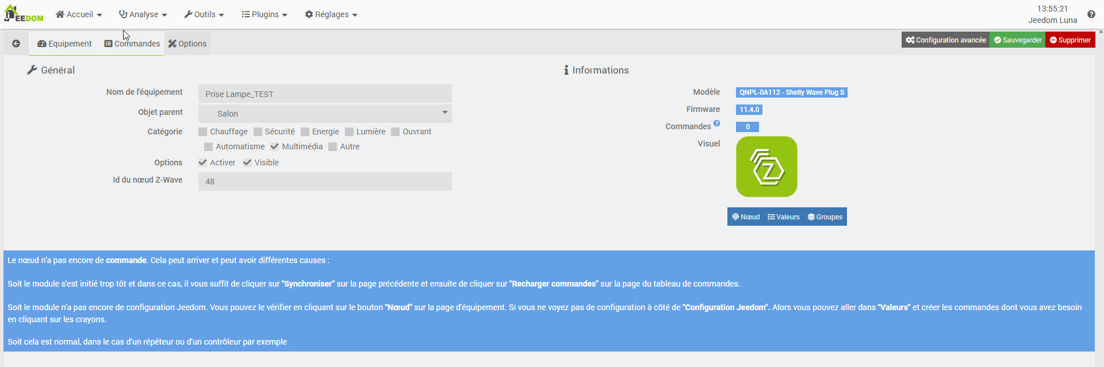Open Configuration avancée
The image size is (1104, 367).
(945, 40)
